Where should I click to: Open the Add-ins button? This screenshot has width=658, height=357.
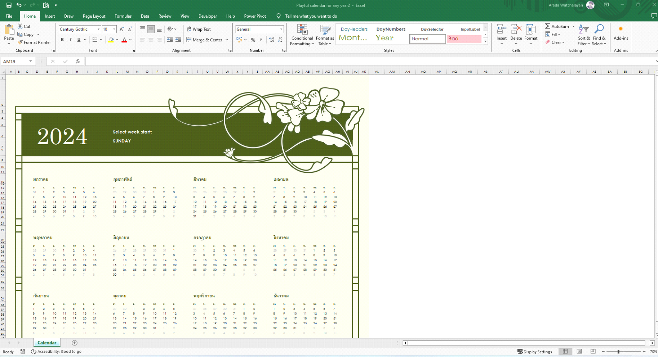pyautogui.click(x=621, y=32)
